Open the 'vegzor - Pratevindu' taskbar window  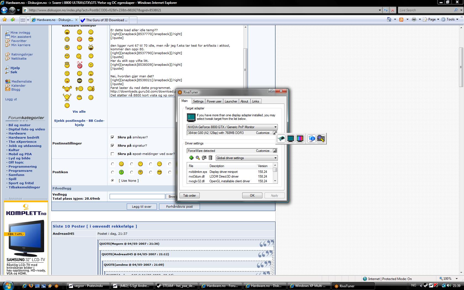point(88,286)
